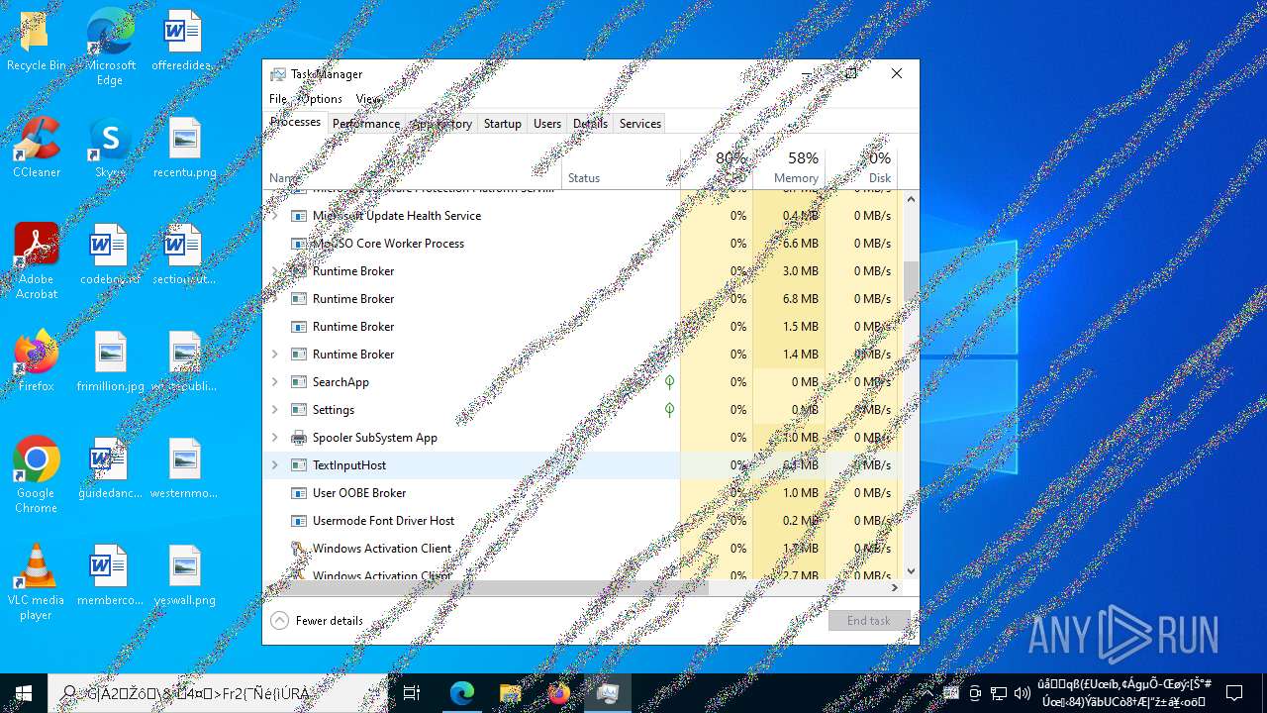Switch to the Startup tab
The height and width of the screenshot is (713, 1267).
pyautogui.click(x=503, y=124)
